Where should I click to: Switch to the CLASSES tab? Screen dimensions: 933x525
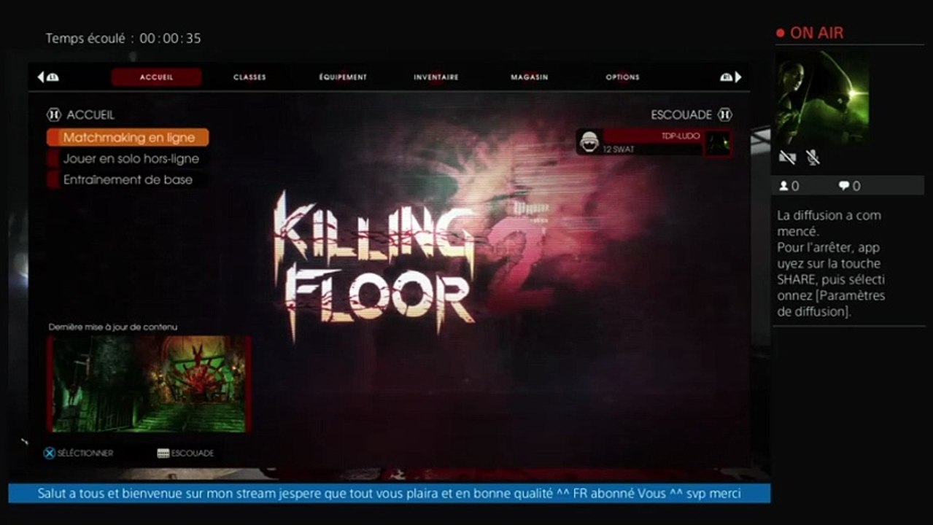pos(249,77)
